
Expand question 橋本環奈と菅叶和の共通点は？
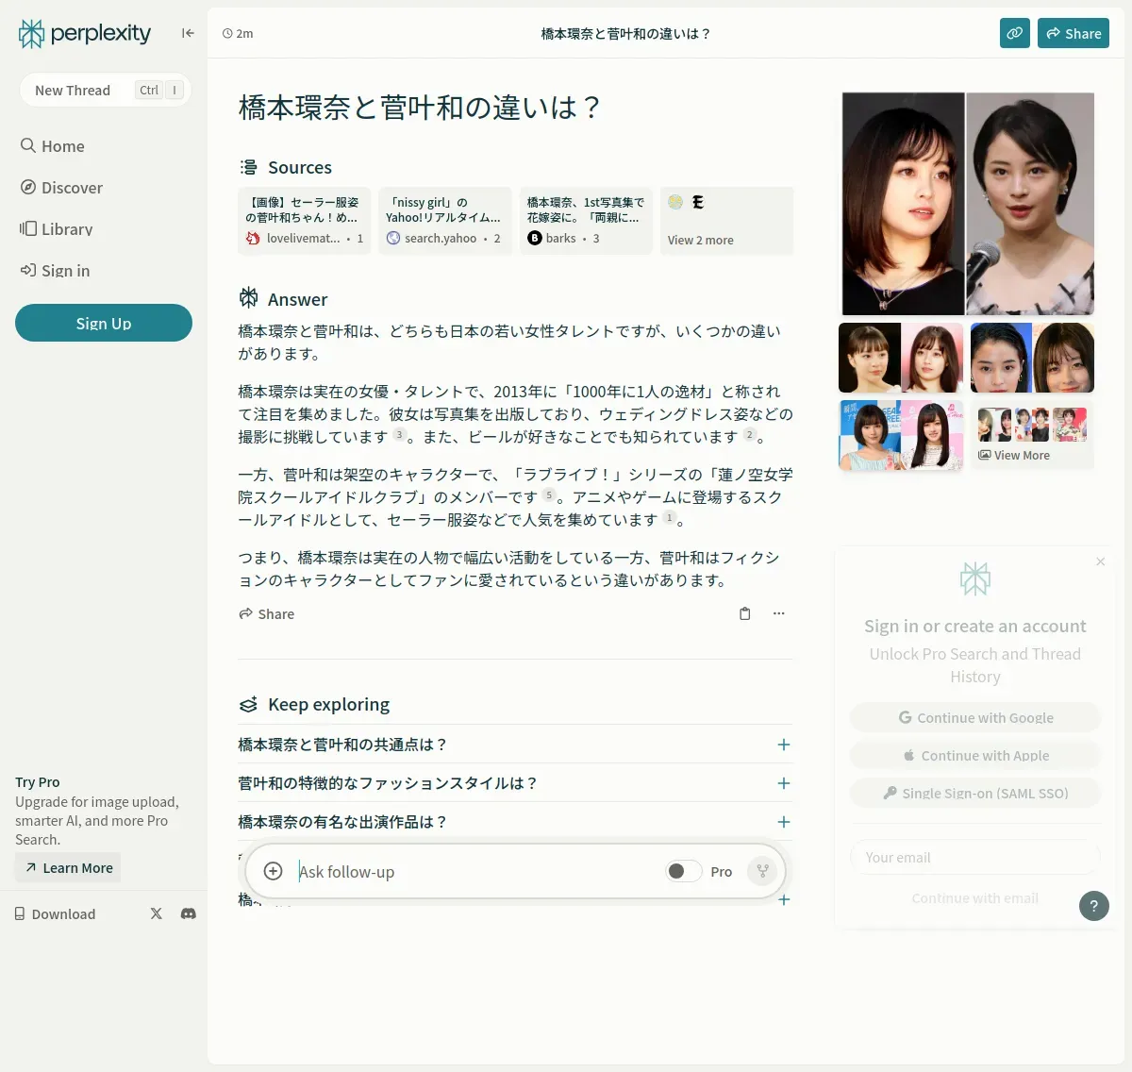pyautogui.click(x=515, y=745)
